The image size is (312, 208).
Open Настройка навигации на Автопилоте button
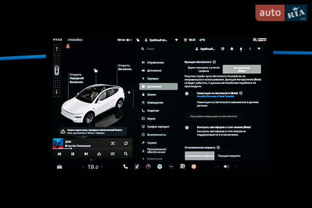(213, 116)
